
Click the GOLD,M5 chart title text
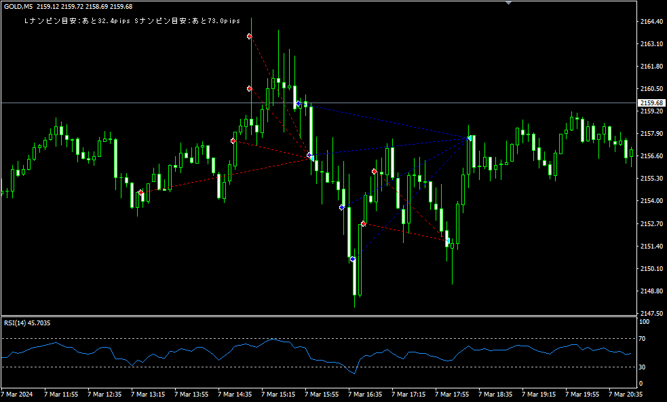tap(18, 7)
